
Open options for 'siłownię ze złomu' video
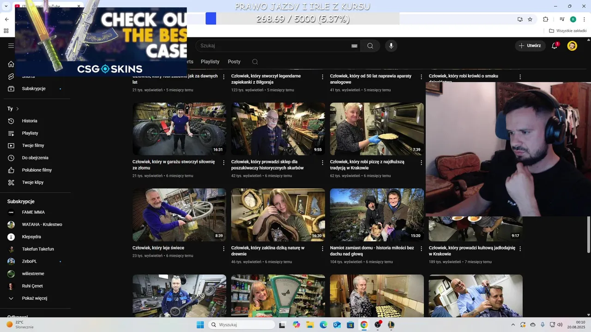224,163
